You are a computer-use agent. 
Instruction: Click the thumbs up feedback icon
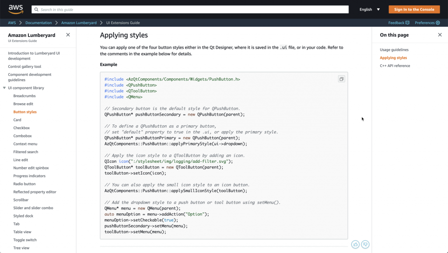(355, 244)
